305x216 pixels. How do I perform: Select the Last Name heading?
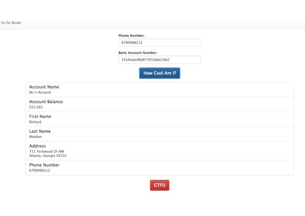pos(40,131)
